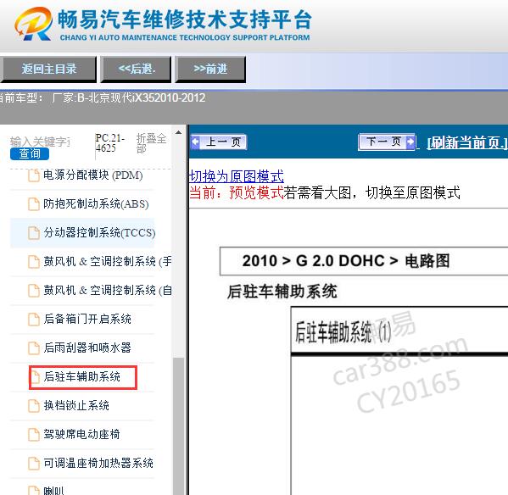508x495 pixels.
Task: Click the document icon beside 后备箱门开启系统
Action: coord(34,320)
